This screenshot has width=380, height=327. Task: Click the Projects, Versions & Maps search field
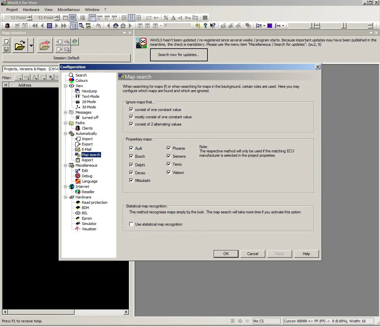click(x=31, y=69)
